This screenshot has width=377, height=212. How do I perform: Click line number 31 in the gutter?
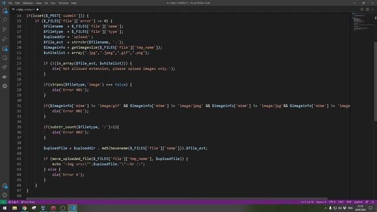(19, 106)
